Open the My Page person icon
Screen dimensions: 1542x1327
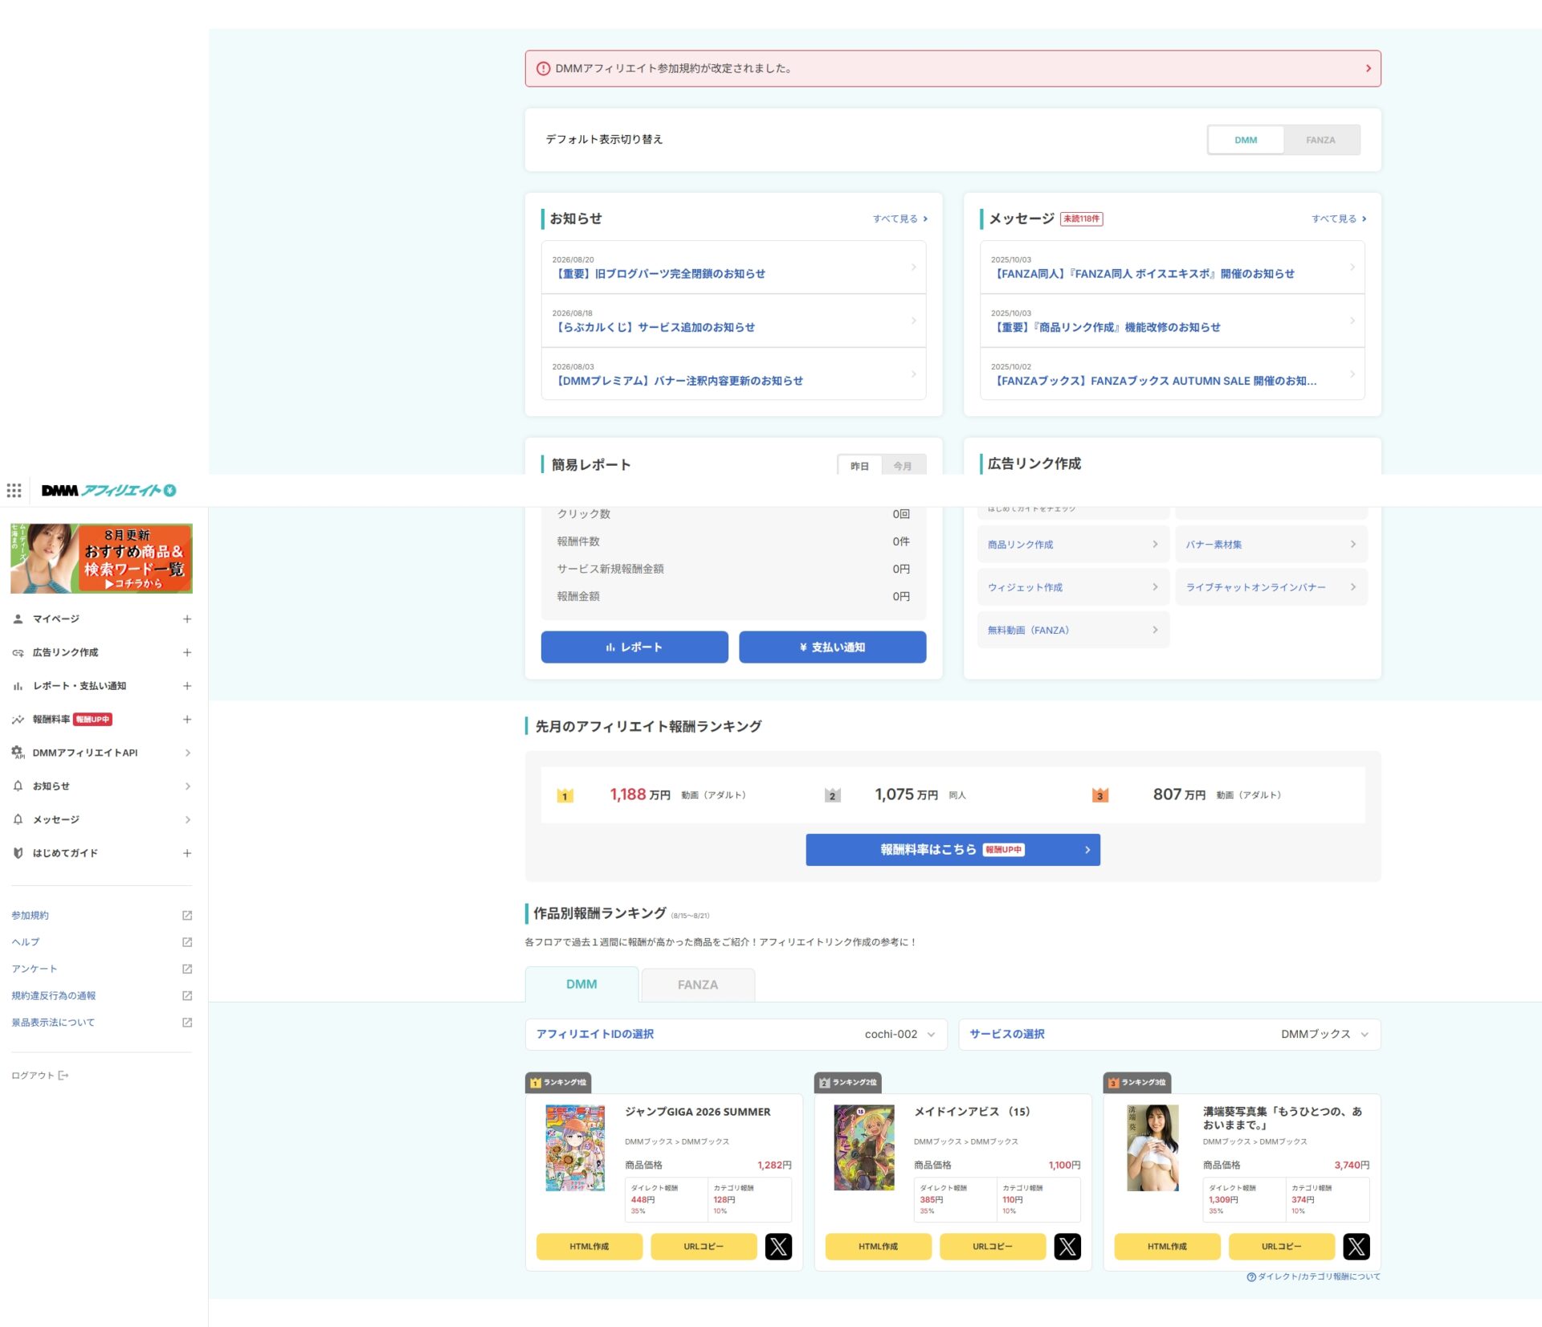tap(18, 619)
